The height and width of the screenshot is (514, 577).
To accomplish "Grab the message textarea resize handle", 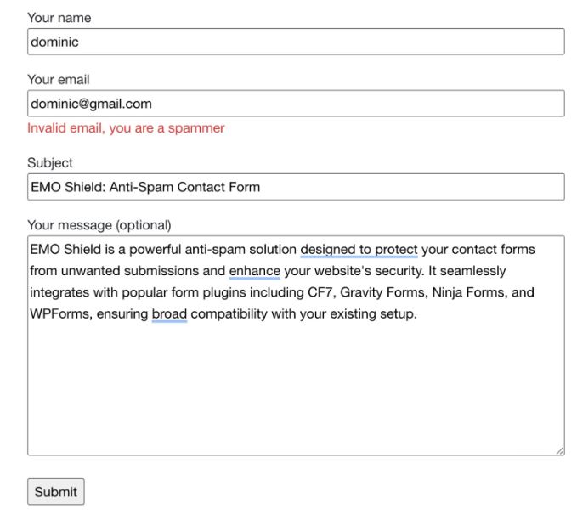I will click(560, 451).
